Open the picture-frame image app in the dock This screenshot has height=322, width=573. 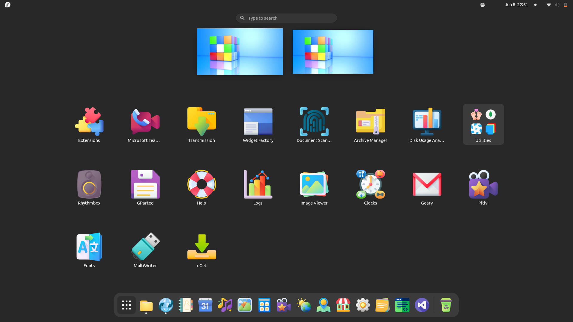[245, 305]
